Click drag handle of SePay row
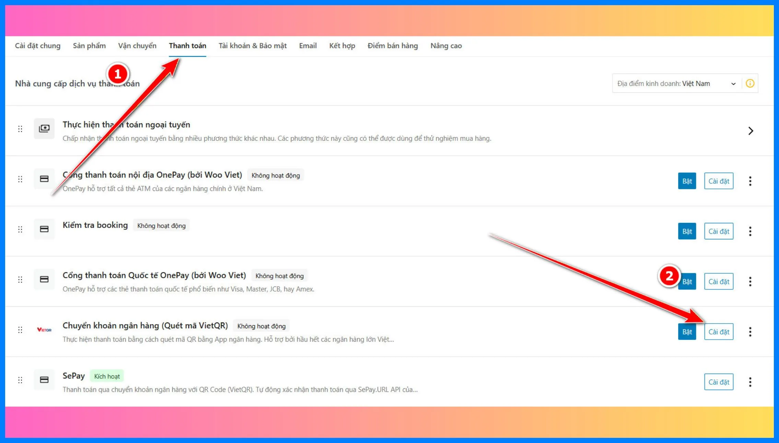This screenshot has width=779, height=443. [20, 380]
